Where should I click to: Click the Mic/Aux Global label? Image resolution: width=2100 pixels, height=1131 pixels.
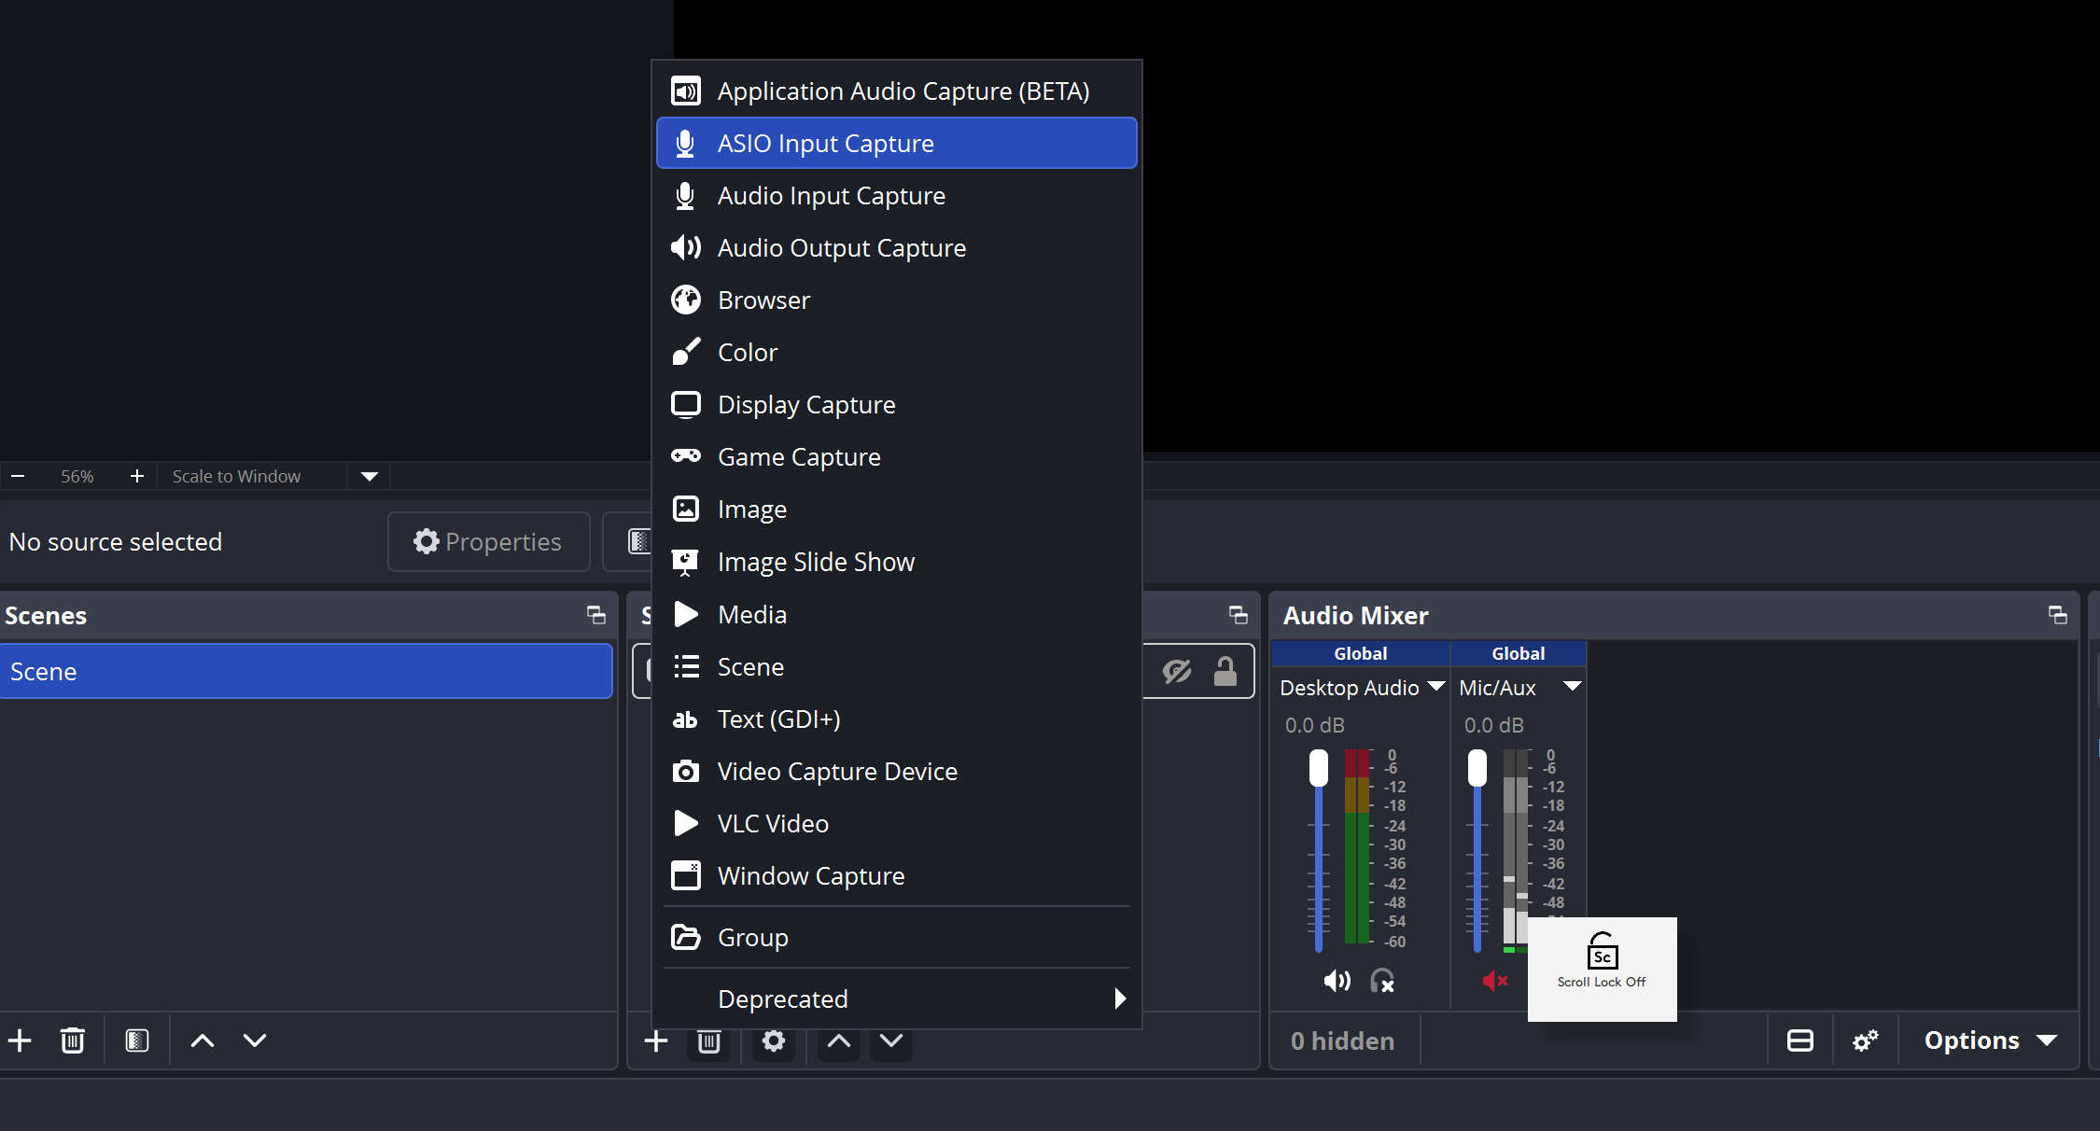coord(1519,653)
